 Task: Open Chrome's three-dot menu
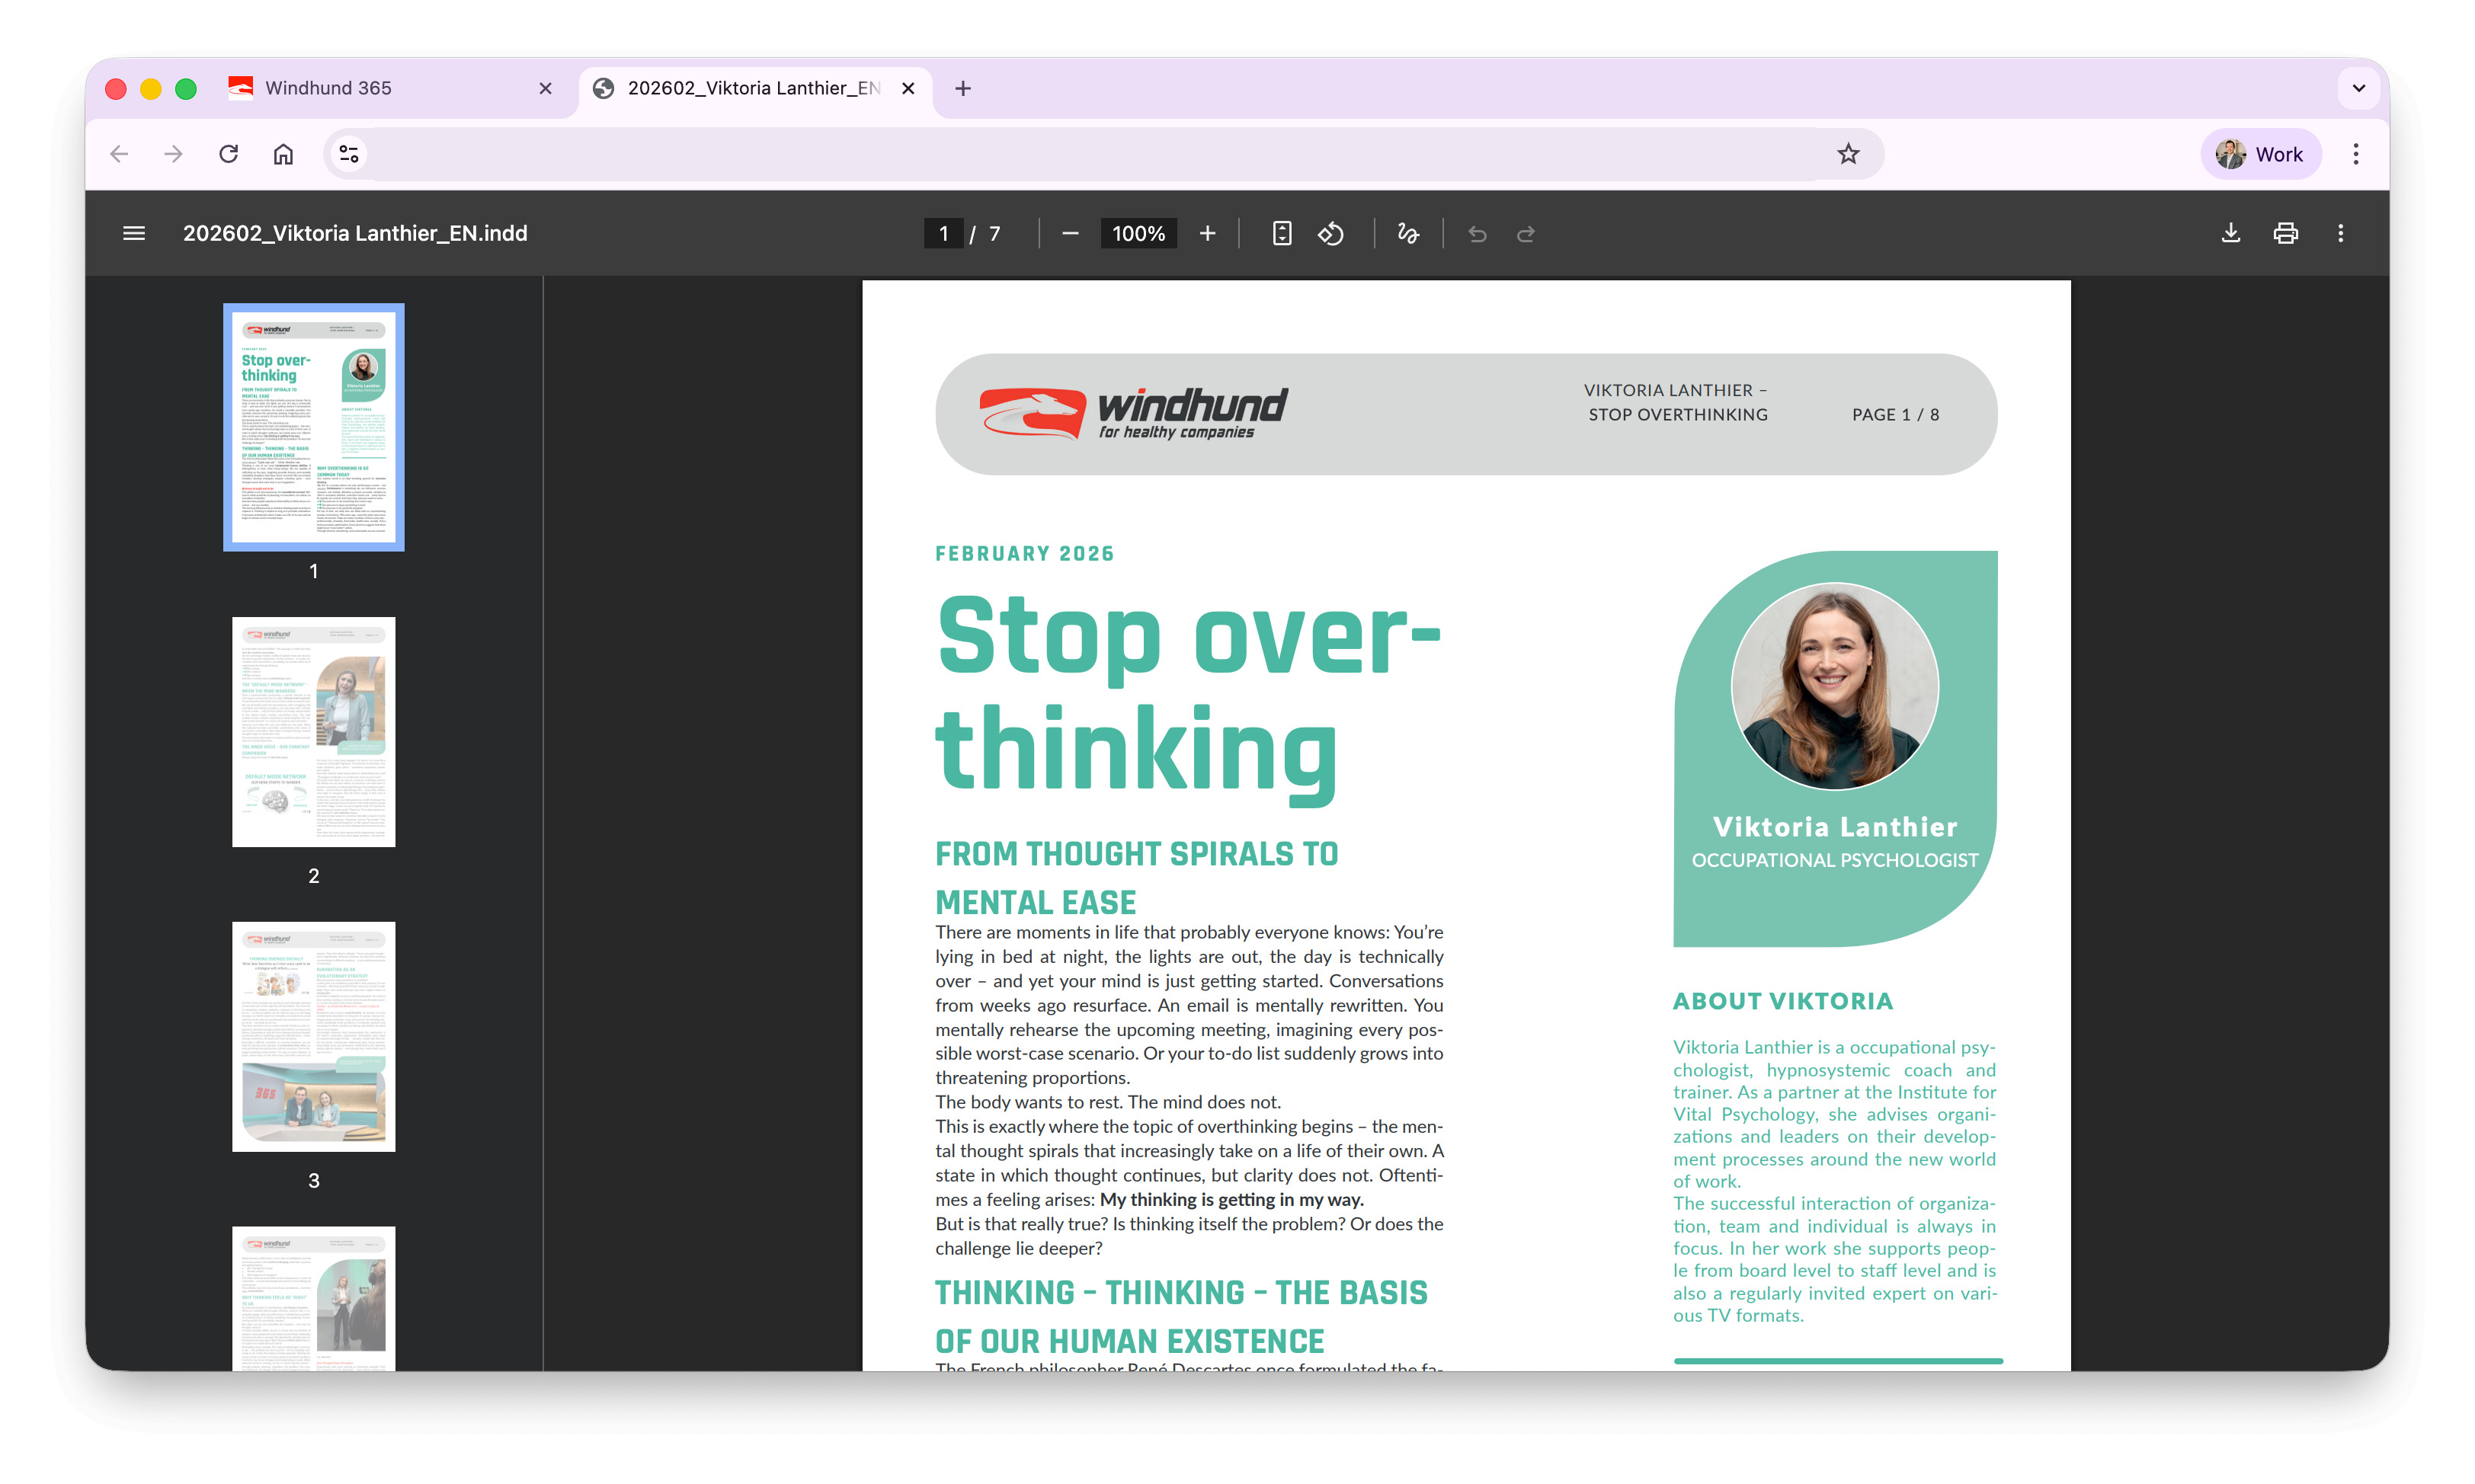coord(2356,154)
